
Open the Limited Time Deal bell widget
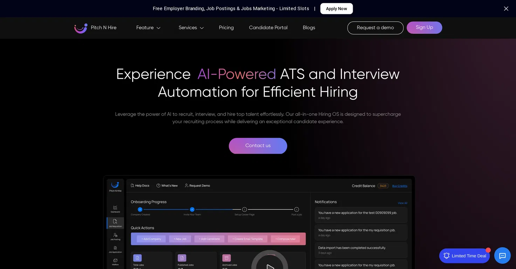[x=464, y=256]
